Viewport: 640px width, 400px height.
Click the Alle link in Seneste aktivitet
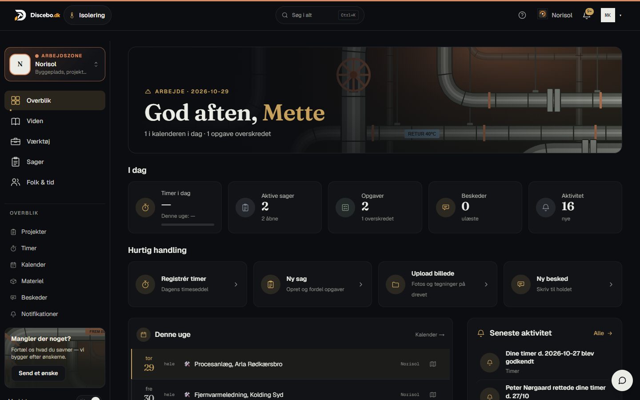point(603,333)
